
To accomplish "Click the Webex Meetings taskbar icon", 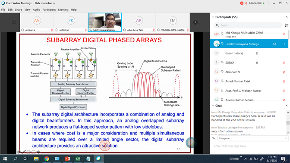I will pos(98,159).
